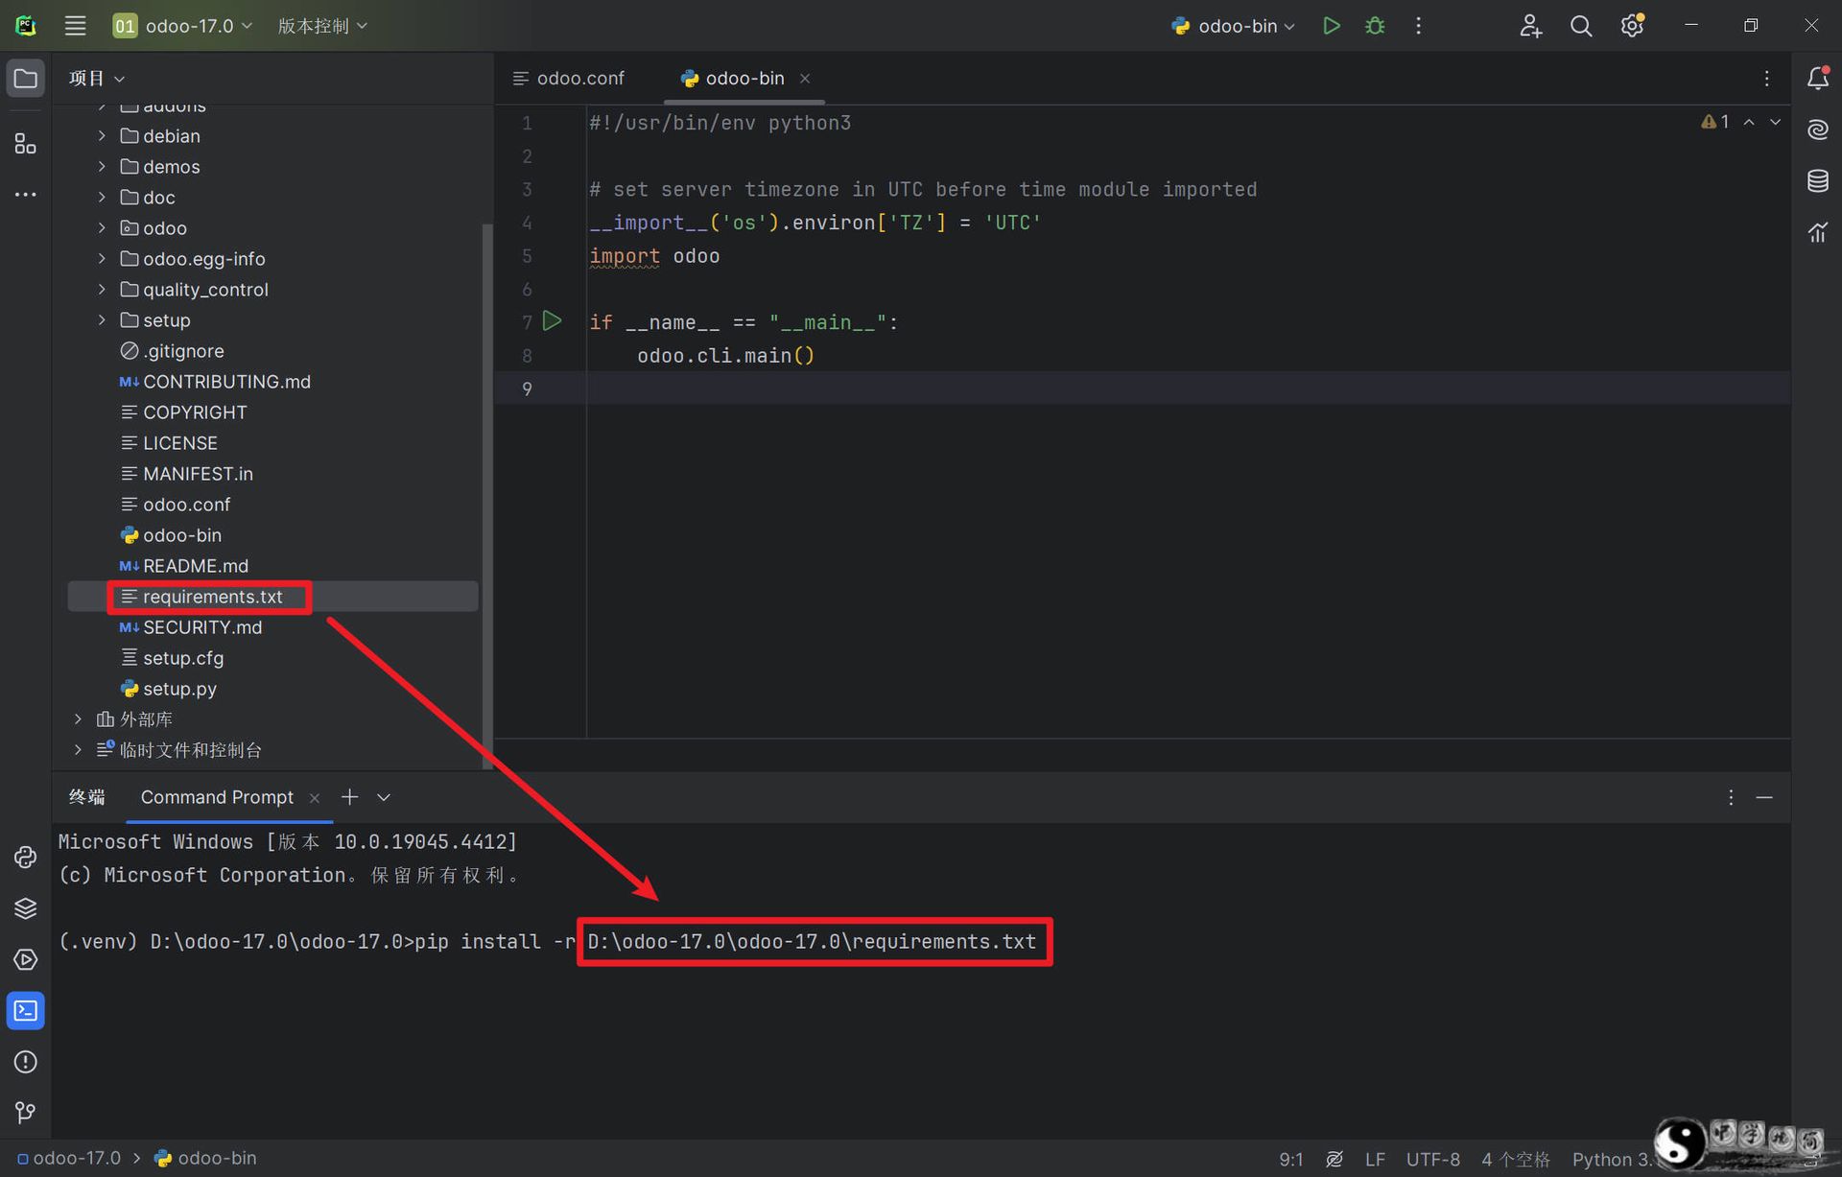Open Search Everywhere magnifier
This screenshot has height=1177, width=1842.
pos(1581,26)
